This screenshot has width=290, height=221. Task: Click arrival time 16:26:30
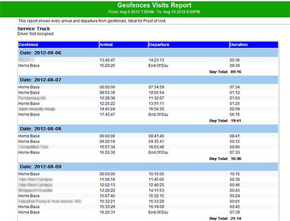[x=107, y=152]
